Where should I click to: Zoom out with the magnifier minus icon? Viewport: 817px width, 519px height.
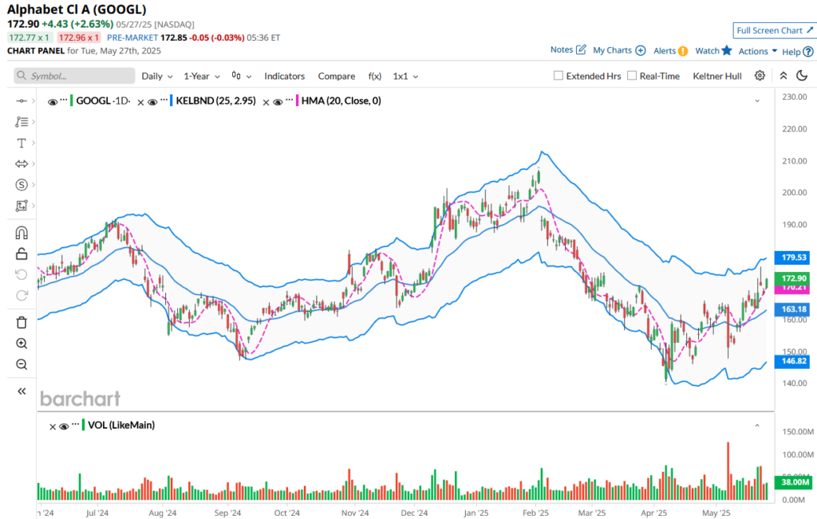pos(22,364)
